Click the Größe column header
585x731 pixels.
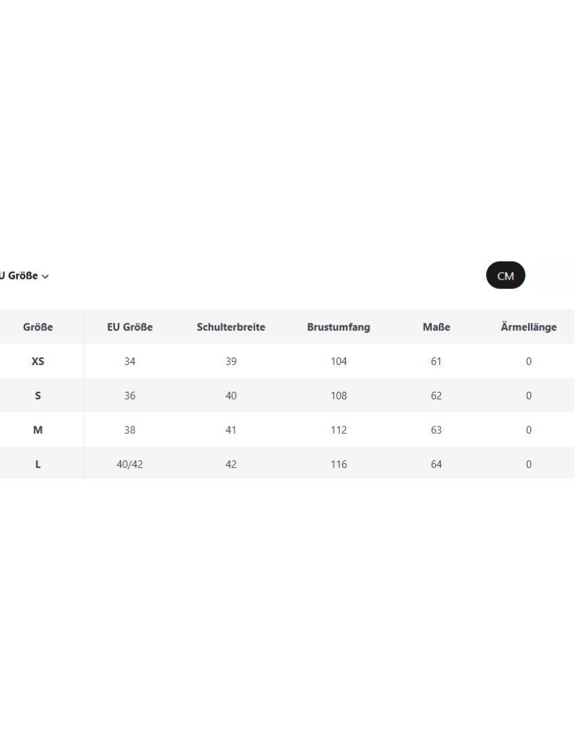(38, 327)
